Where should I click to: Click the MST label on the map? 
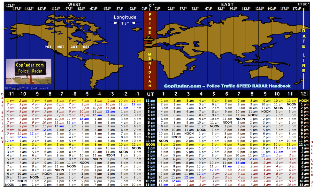[x=61, y=47]
